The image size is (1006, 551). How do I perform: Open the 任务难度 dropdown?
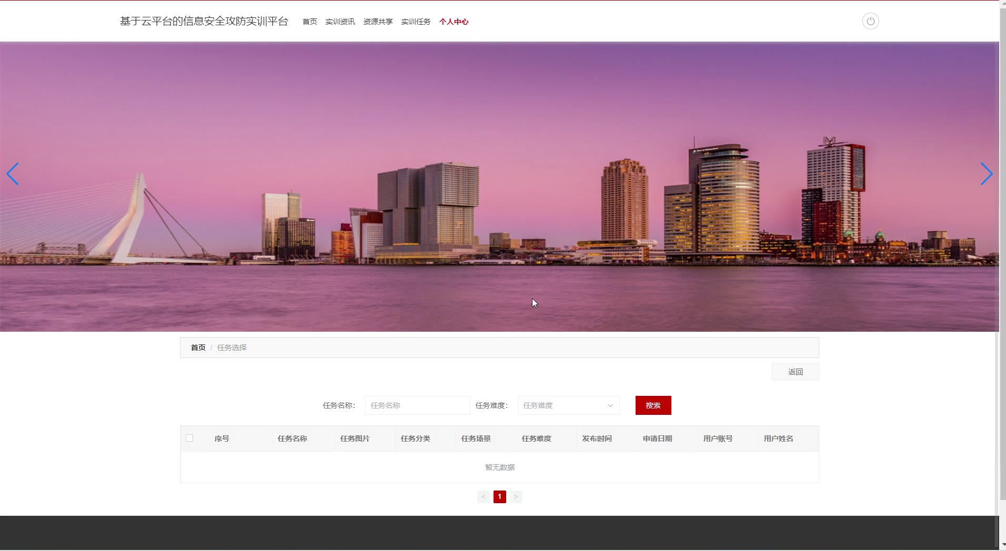[568, 405]
